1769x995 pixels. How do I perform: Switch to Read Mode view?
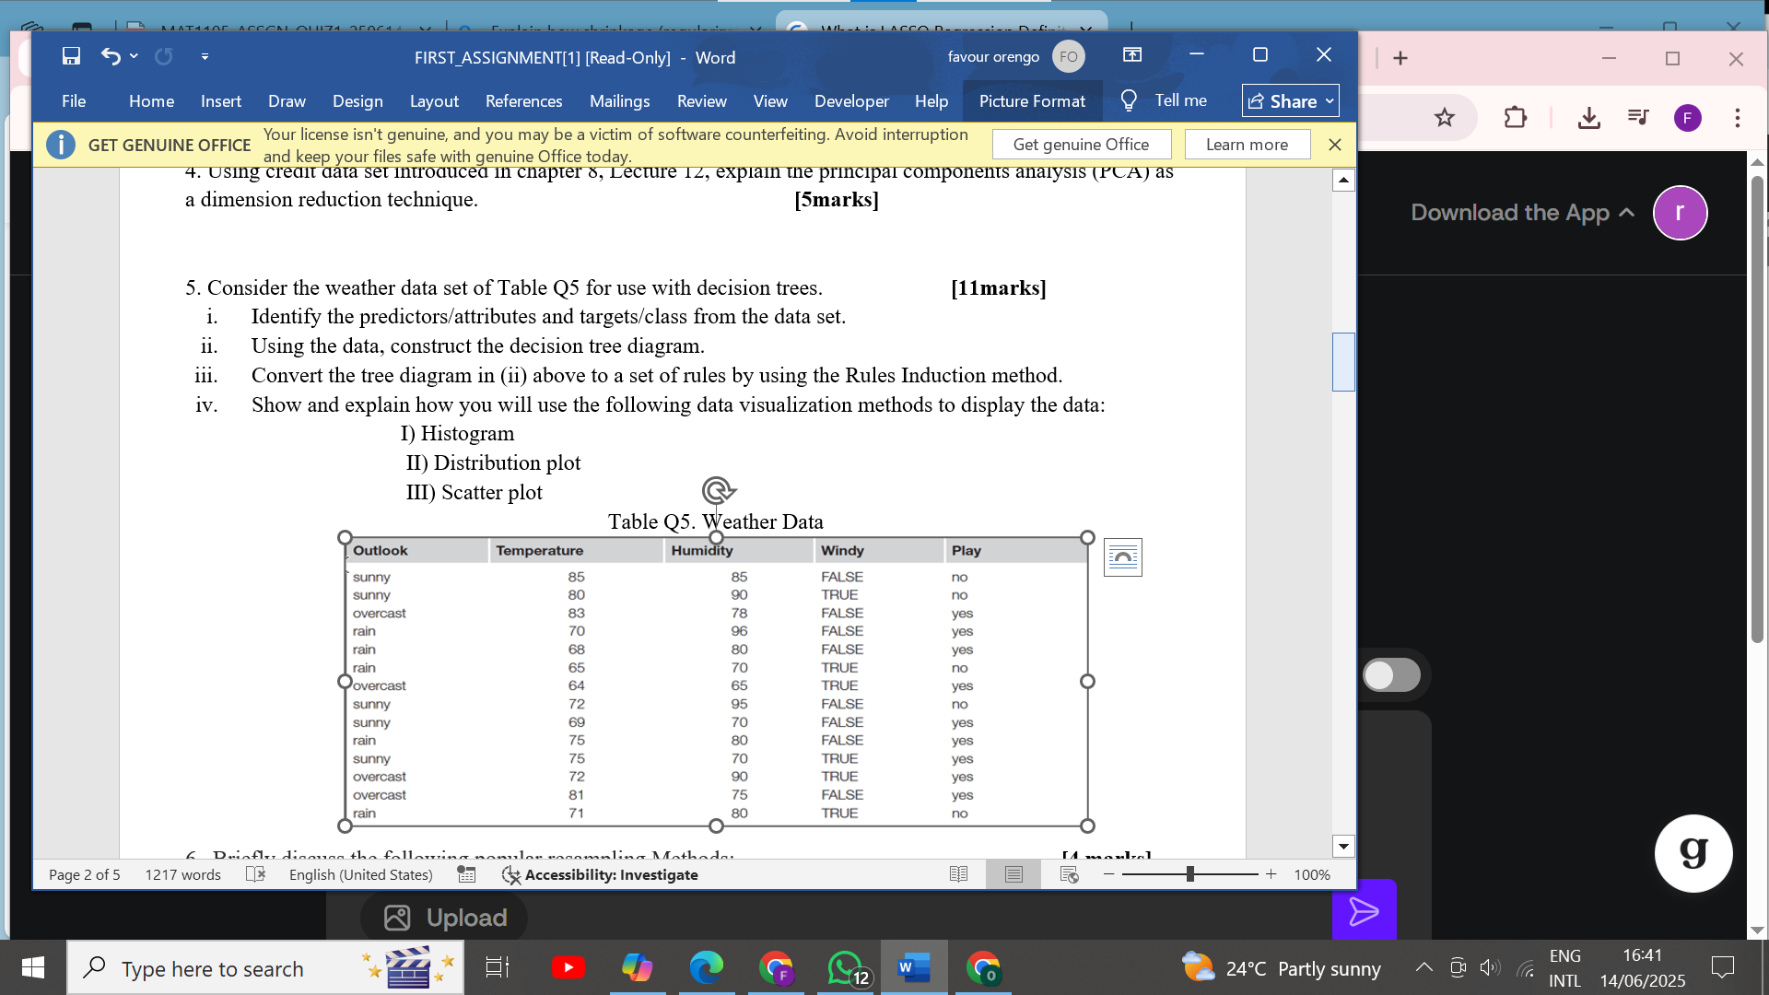click(x=958, y=874)
